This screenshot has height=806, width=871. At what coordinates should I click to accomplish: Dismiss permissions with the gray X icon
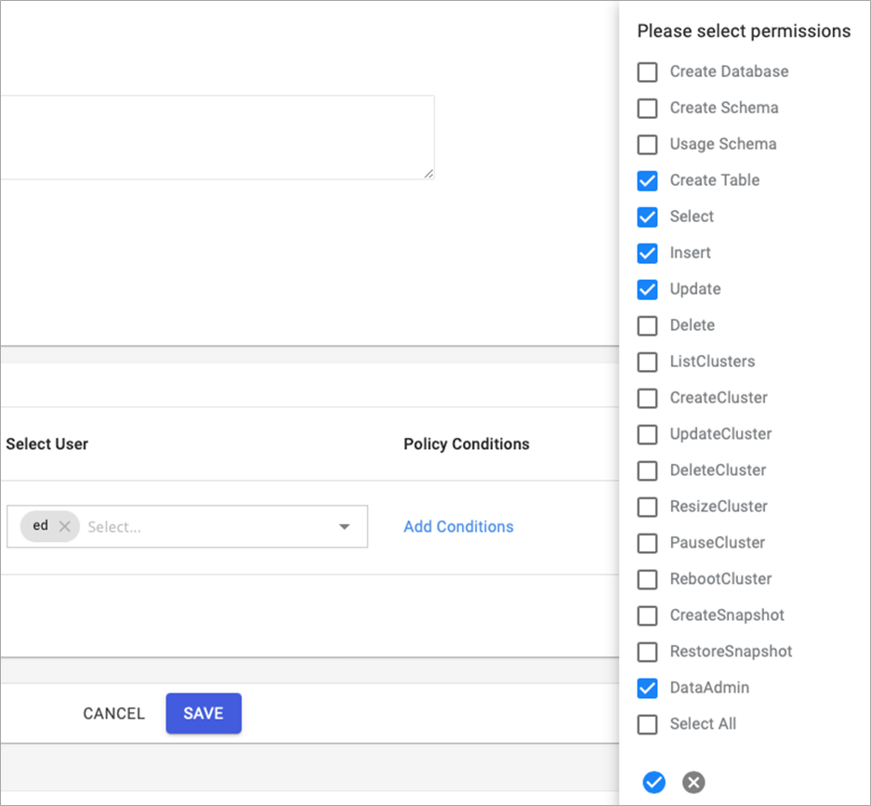click(693, 783)
